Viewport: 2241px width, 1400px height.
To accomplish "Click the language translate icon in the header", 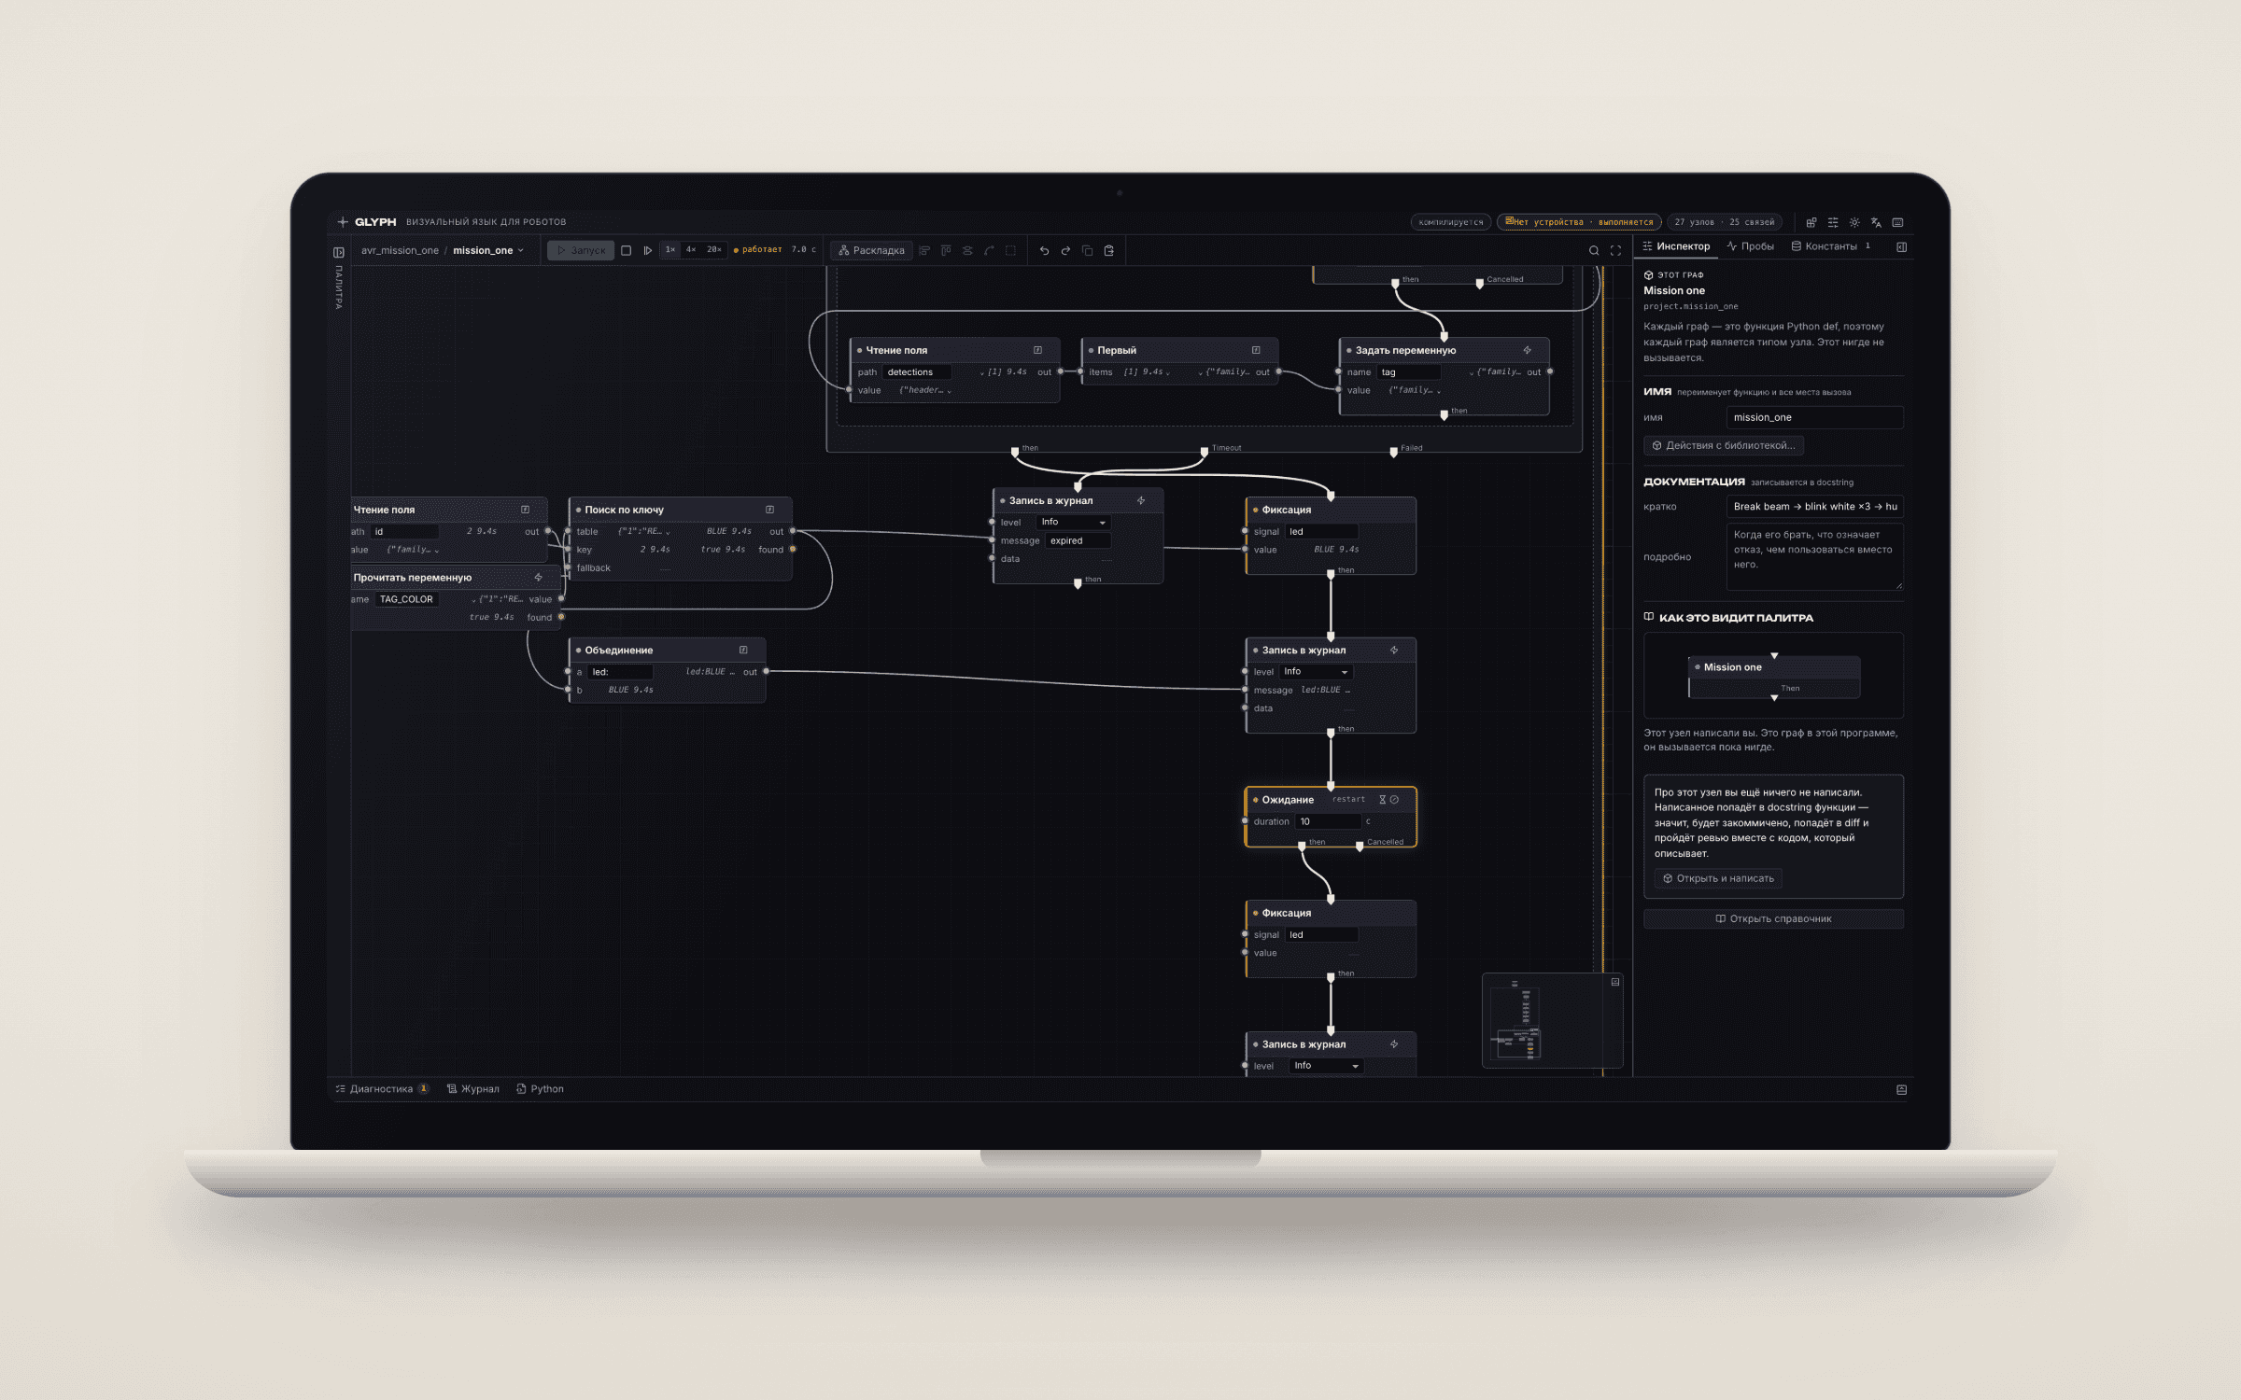I will click(x=1876, y=222).
